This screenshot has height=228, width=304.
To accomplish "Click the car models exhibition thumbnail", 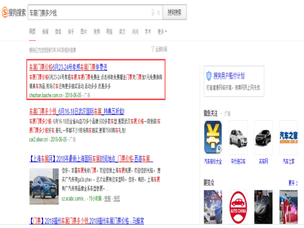I will [288, 207].
